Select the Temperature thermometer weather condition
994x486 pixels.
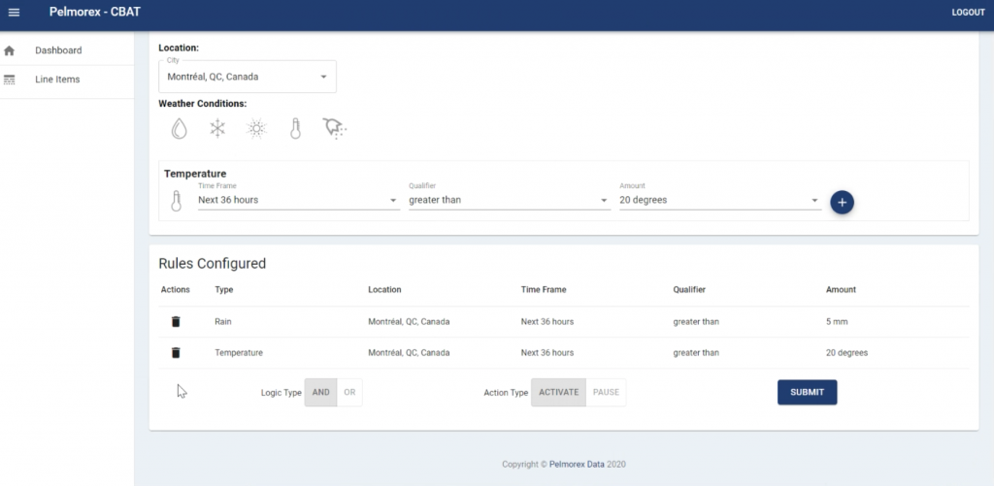295,129
